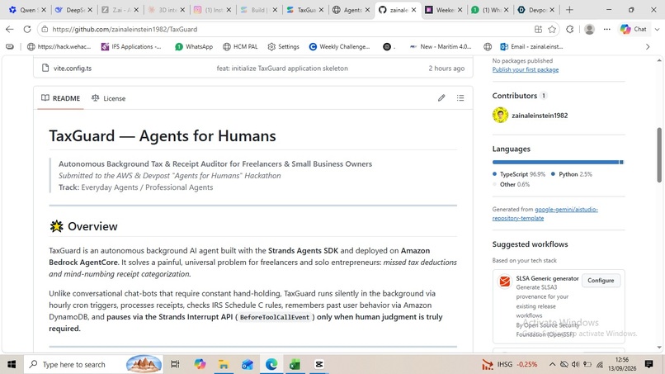Edit the README with pencil icon
The width and height of the screenshot is (665, 374).
point(441,98)
